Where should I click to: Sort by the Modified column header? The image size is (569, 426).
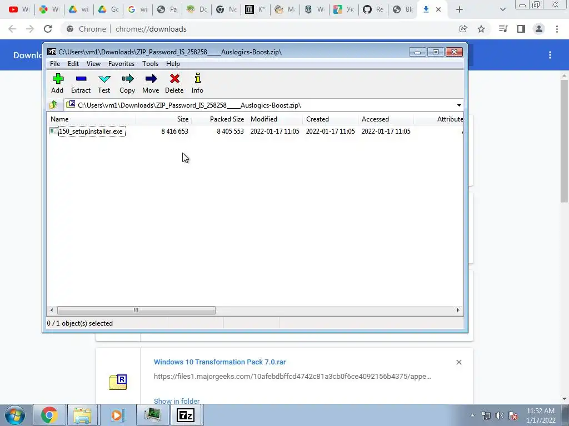(274, 119)
